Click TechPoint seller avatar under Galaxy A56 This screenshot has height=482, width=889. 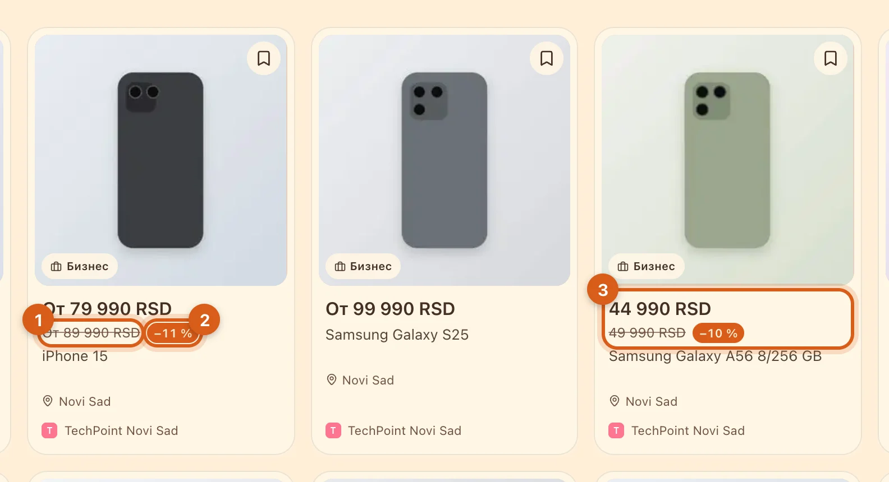[x=616, y=430]
